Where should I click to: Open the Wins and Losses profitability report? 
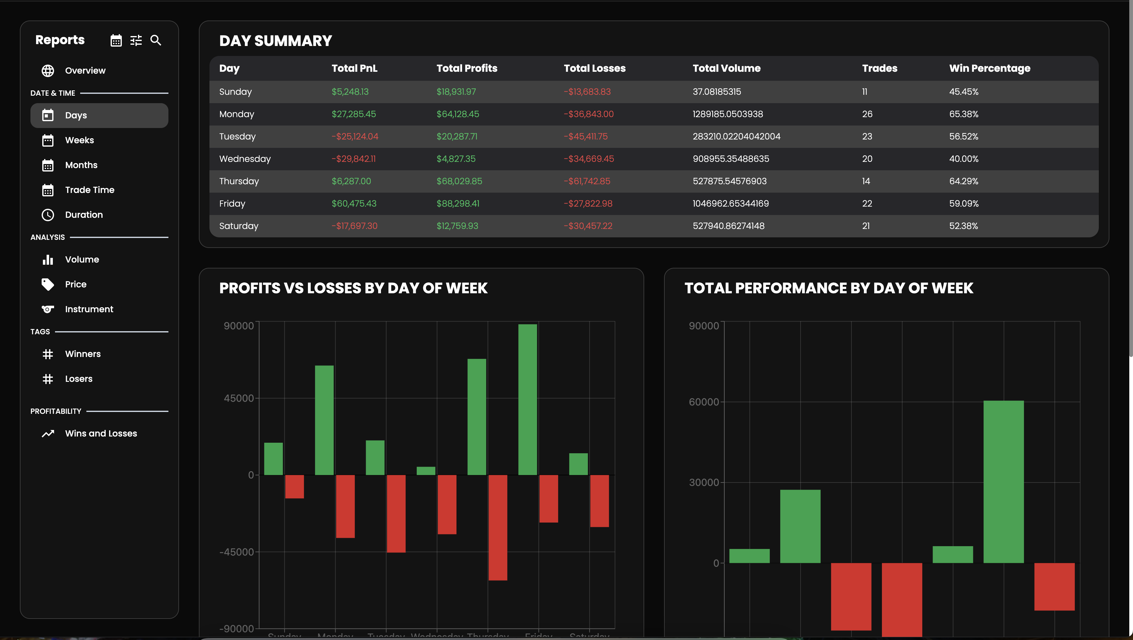[101, 433]
